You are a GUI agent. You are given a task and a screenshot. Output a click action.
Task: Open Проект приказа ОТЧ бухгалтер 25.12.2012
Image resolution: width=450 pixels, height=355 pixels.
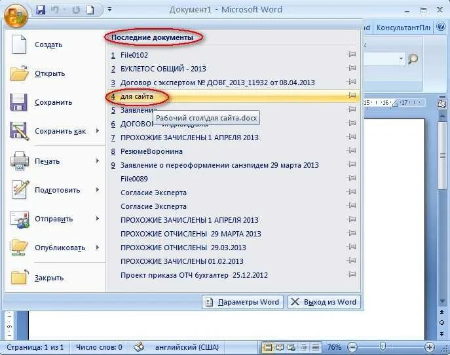(233, 275)
